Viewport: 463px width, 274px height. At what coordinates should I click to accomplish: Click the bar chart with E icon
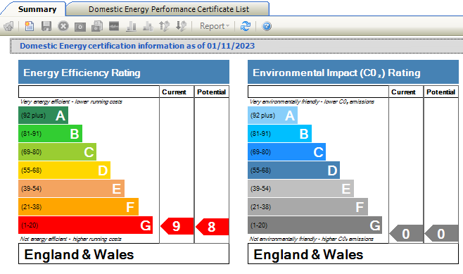(148, 26)
